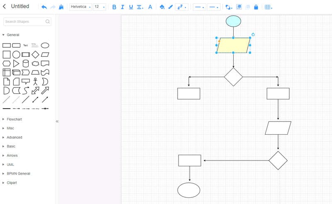Select the line color pen icon

(x=170, y=7)
